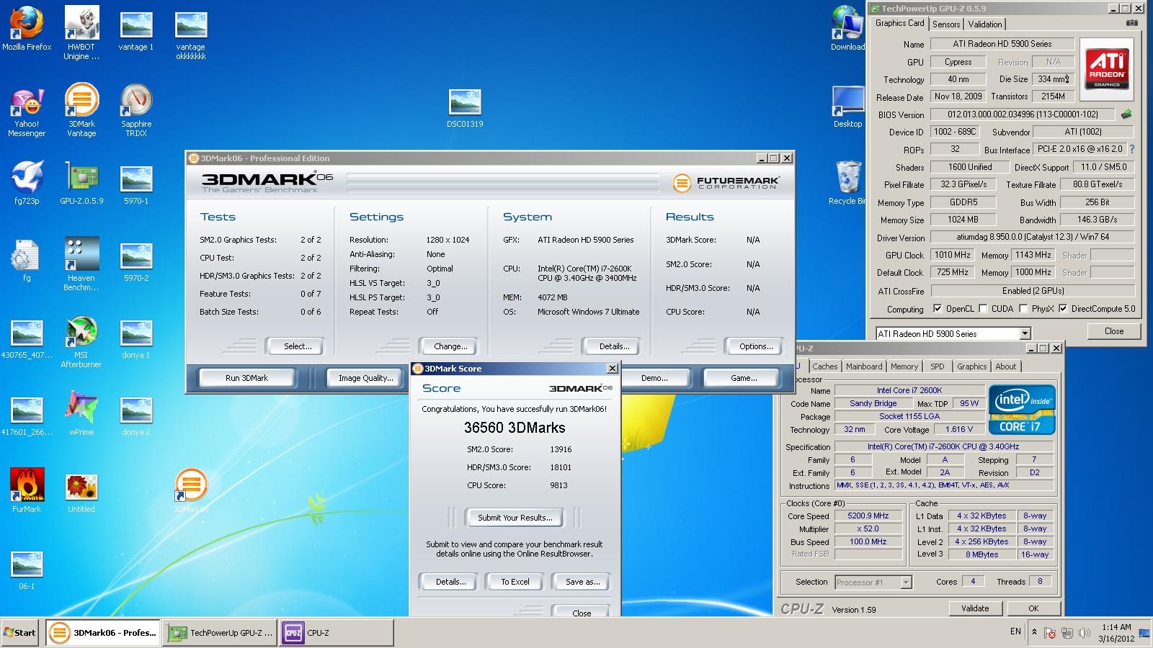Toggle CUDA checkbox in GPU-Z
Viewport: 1153px width, 648px height.
pos(984,308)
